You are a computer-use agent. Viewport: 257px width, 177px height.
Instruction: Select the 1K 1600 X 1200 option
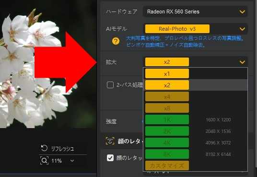[x=195, y=119]
